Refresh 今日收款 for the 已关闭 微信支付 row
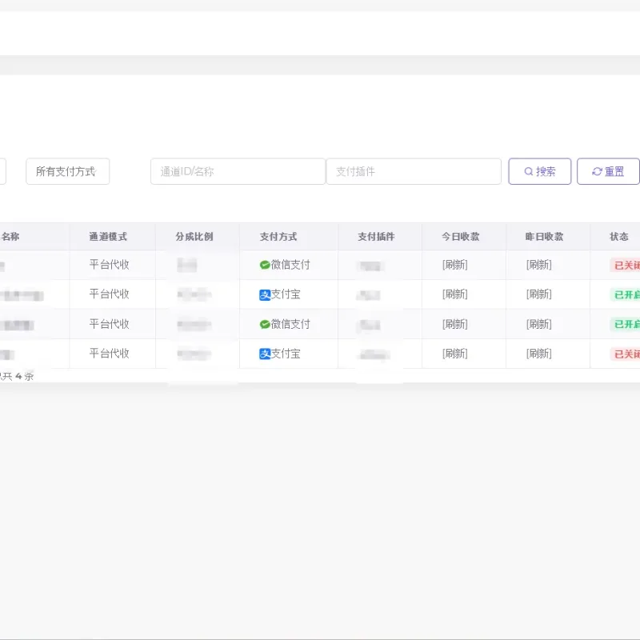 pyautogui.click(x=454, y=265)
